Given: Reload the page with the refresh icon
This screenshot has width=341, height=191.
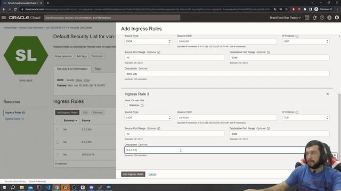Looking at the screenshot, I should [15, 10].
